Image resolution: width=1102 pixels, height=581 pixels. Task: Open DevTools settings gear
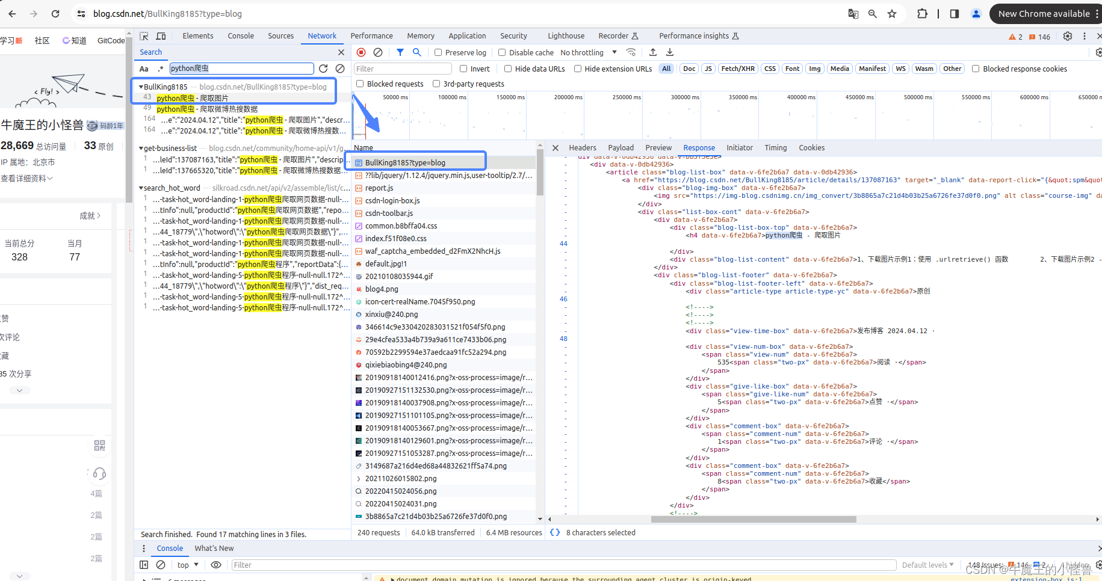click(1068, 36)
